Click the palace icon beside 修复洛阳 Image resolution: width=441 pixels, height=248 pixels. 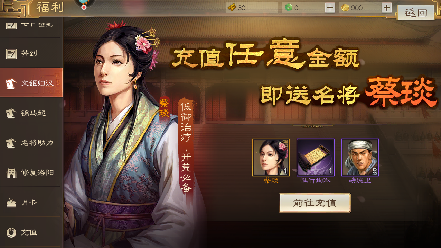pos(11,173)
